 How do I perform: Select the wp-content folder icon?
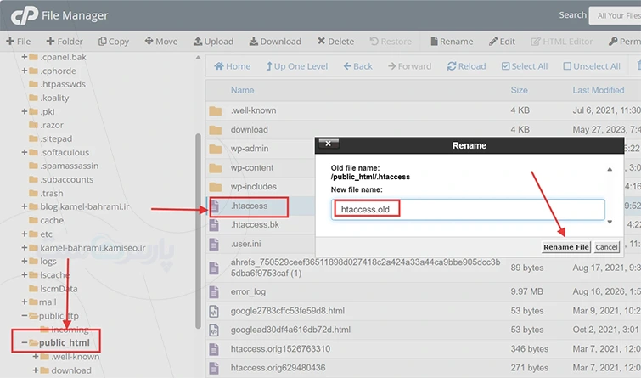[216, 168]
